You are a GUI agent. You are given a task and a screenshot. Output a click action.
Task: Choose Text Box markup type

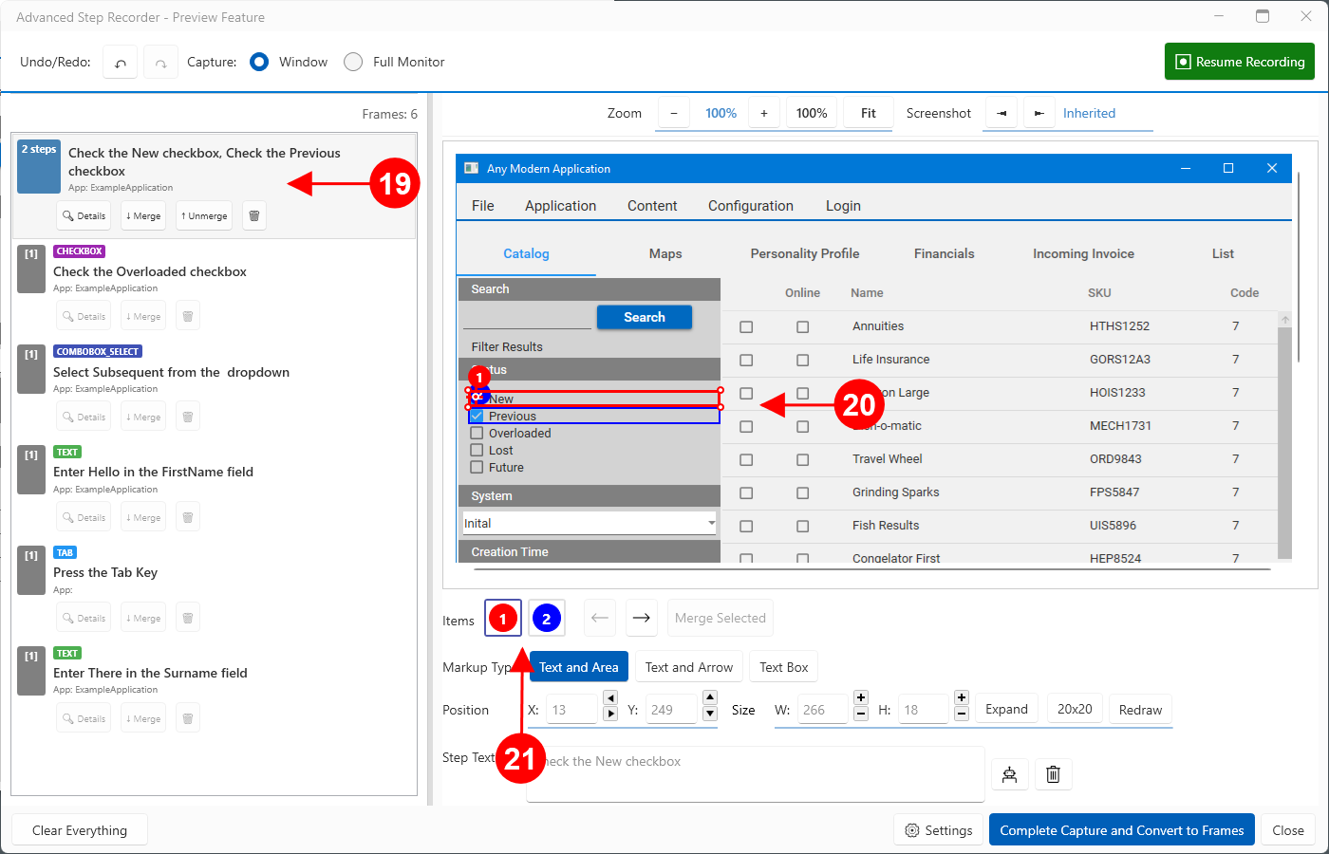click(x=783, y=667)
